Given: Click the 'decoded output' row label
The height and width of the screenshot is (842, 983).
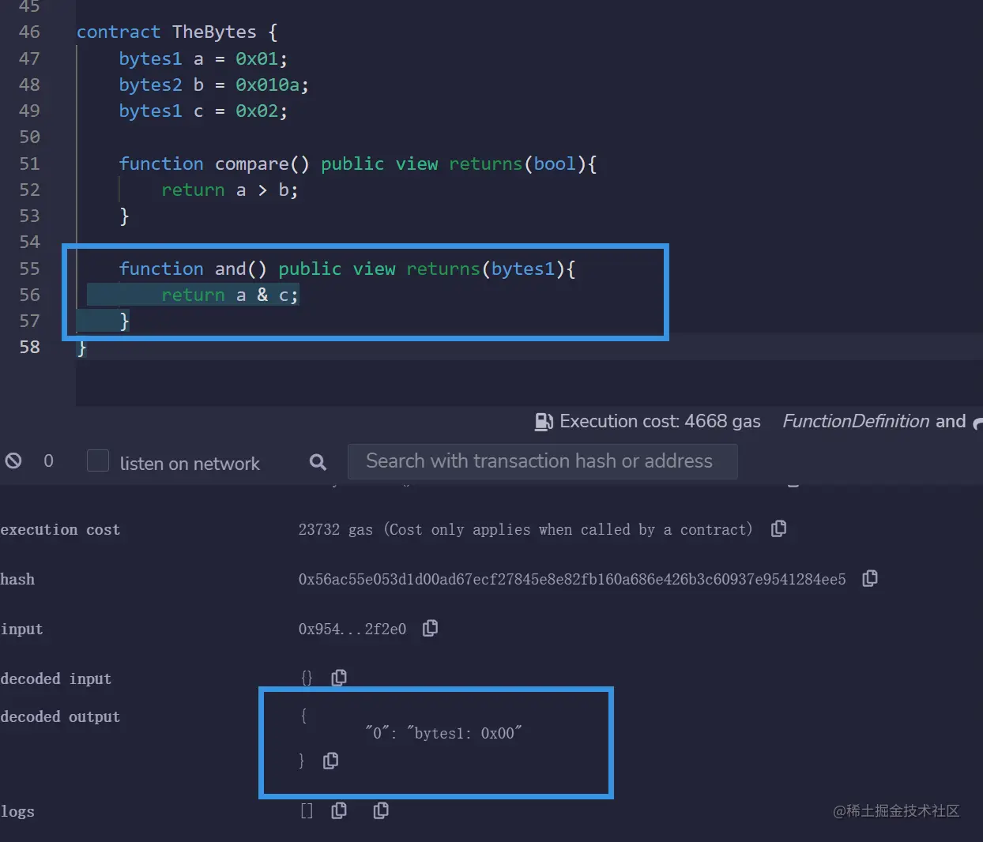Looking at the screenshot, I should [60, 716].
